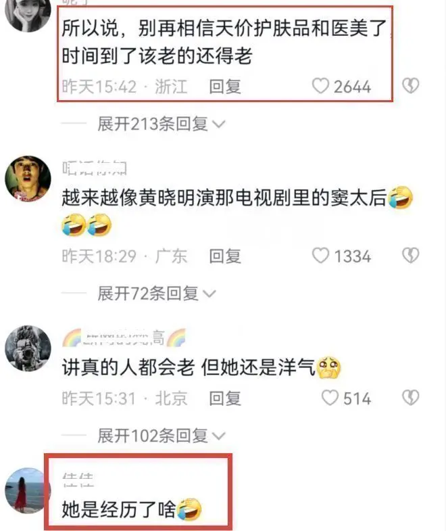
Task: Open the rainbow-emoji username profile
Action: coord(124,338)
